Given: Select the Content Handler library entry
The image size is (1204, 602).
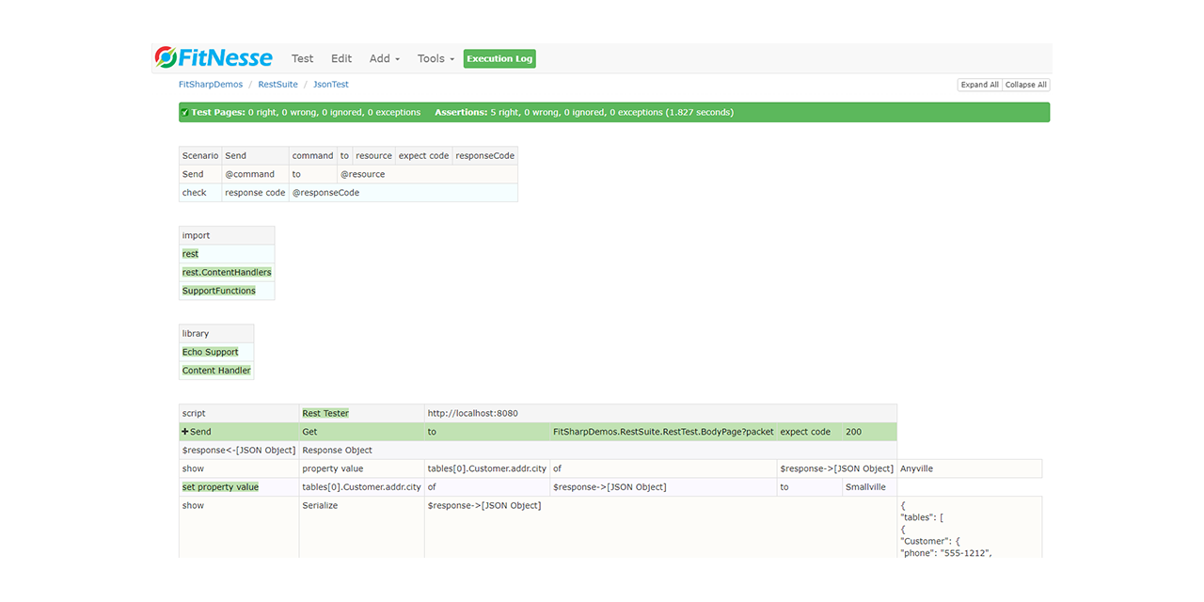Looking at the screenshot, I should pyautogui.click(x=216, y=371).
